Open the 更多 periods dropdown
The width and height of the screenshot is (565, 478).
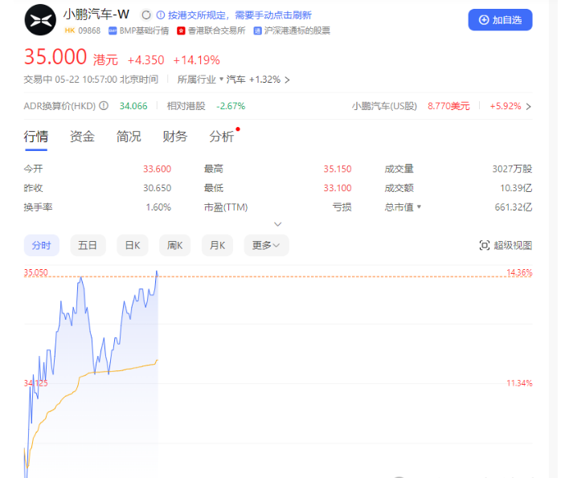pyautogui.click(x=266, y=245)
